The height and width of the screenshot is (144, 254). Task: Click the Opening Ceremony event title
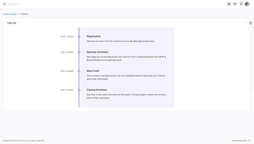coord(97,52)
